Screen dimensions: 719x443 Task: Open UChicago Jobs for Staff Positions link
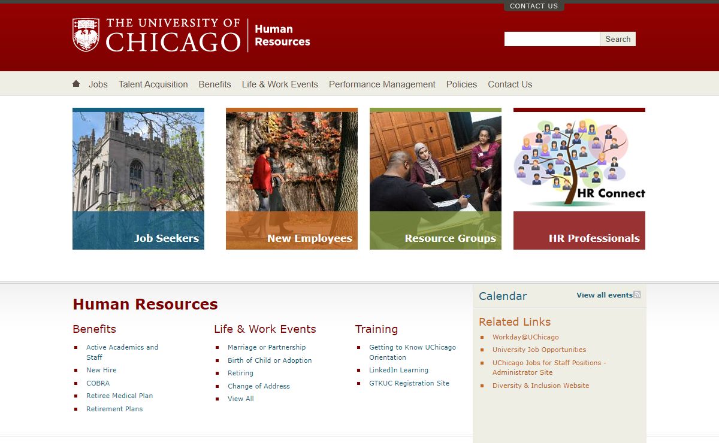point(549,368)
